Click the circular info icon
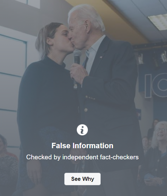 coord(82,130)
